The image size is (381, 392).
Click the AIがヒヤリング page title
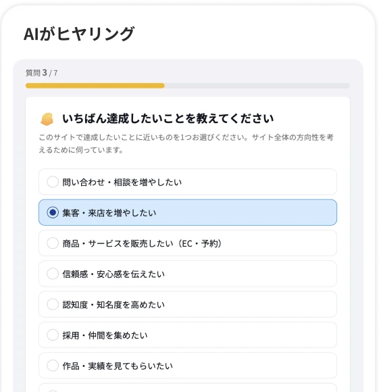pyautogui.click(x=79, y=34)
